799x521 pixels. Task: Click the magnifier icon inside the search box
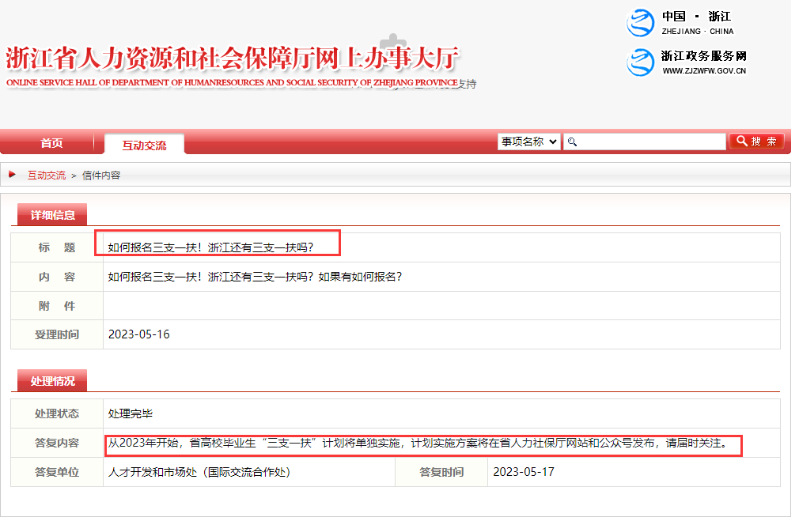(x=573, y=142)
